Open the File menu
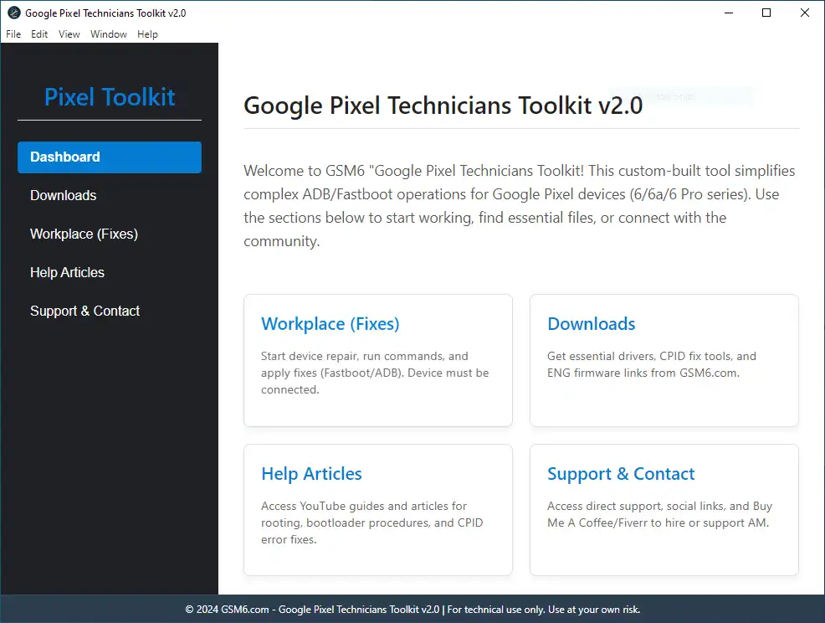Screen dimensions: 825x623 pos(13,34)
